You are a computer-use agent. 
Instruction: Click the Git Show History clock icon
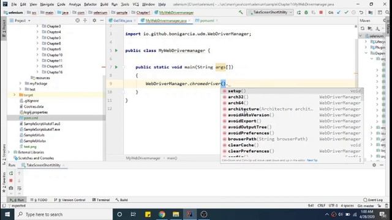click(353, 12)
